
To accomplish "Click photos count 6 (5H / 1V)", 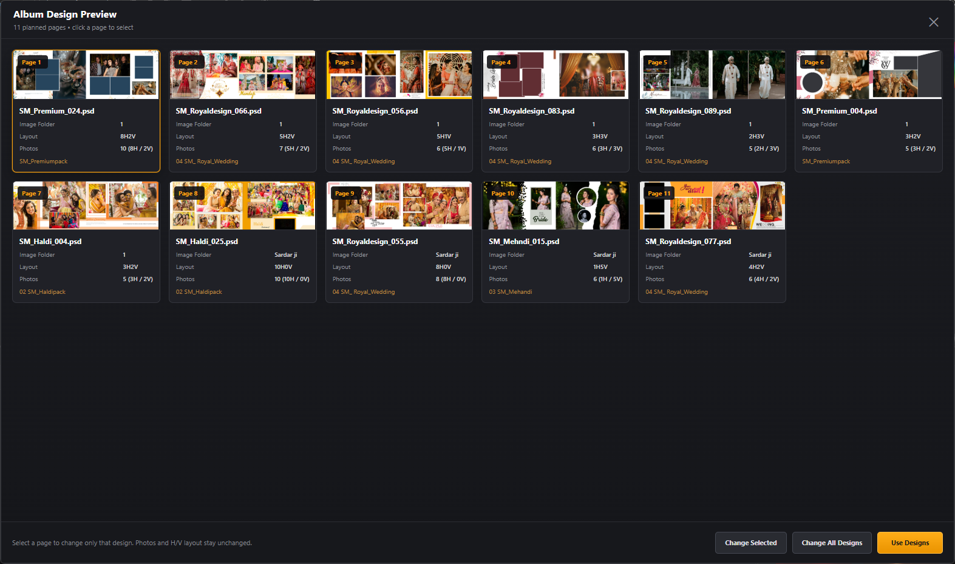I will point(451,149).
